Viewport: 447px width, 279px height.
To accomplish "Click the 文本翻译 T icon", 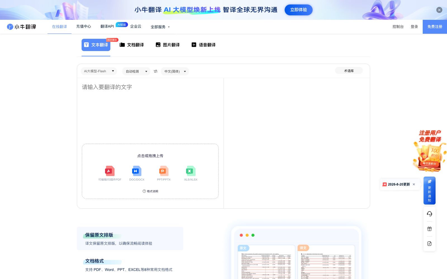I will click(86, 45).
